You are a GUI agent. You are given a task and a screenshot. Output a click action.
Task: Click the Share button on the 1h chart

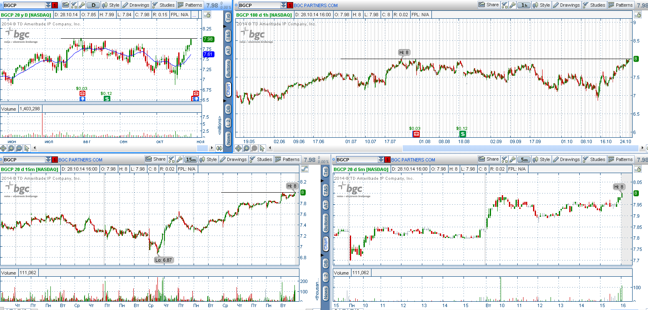click(x=488, y=5)
